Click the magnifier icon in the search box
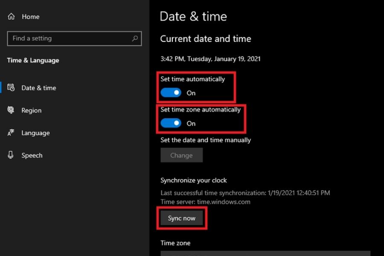This screenshot has height=256, width=384. (135, 38)
